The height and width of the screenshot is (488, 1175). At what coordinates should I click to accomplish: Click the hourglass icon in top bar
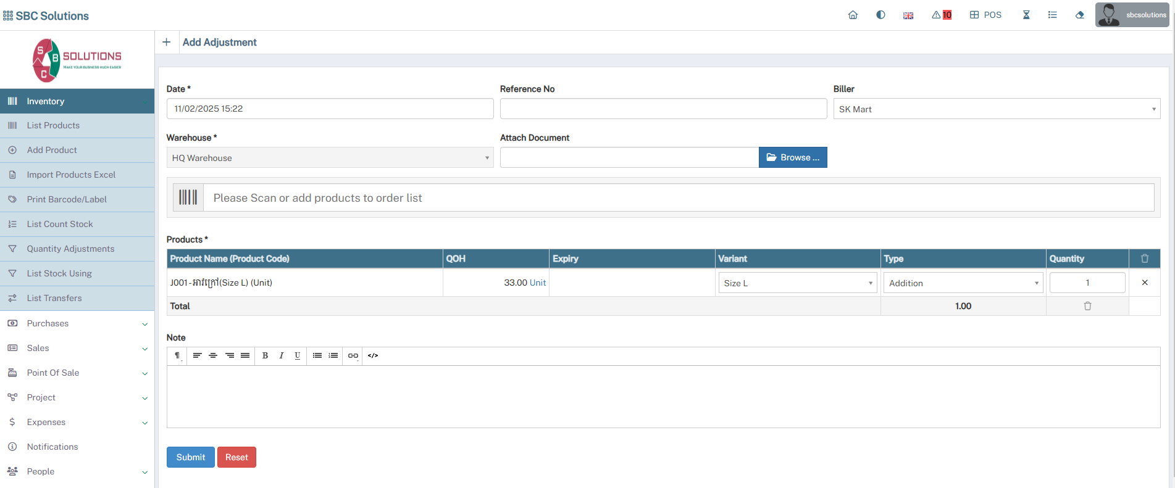click(1026, 15)
